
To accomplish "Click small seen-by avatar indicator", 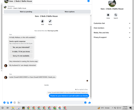I will coord(87,81).
